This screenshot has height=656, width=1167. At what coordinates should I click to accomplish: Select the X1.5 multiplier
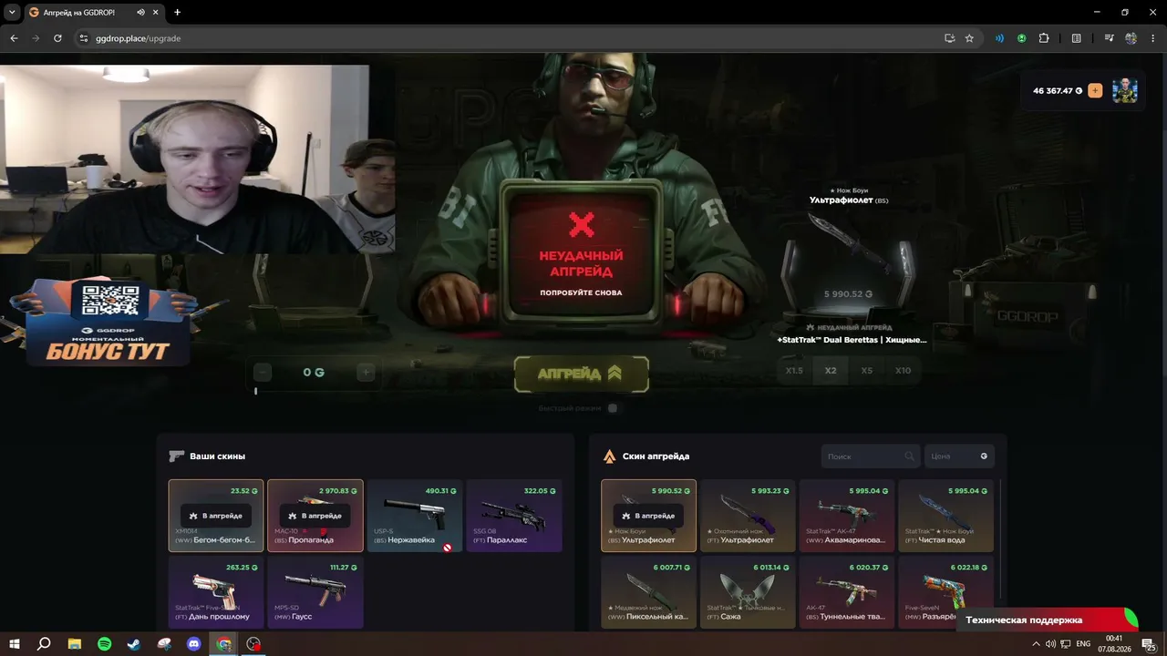point(794,371)
